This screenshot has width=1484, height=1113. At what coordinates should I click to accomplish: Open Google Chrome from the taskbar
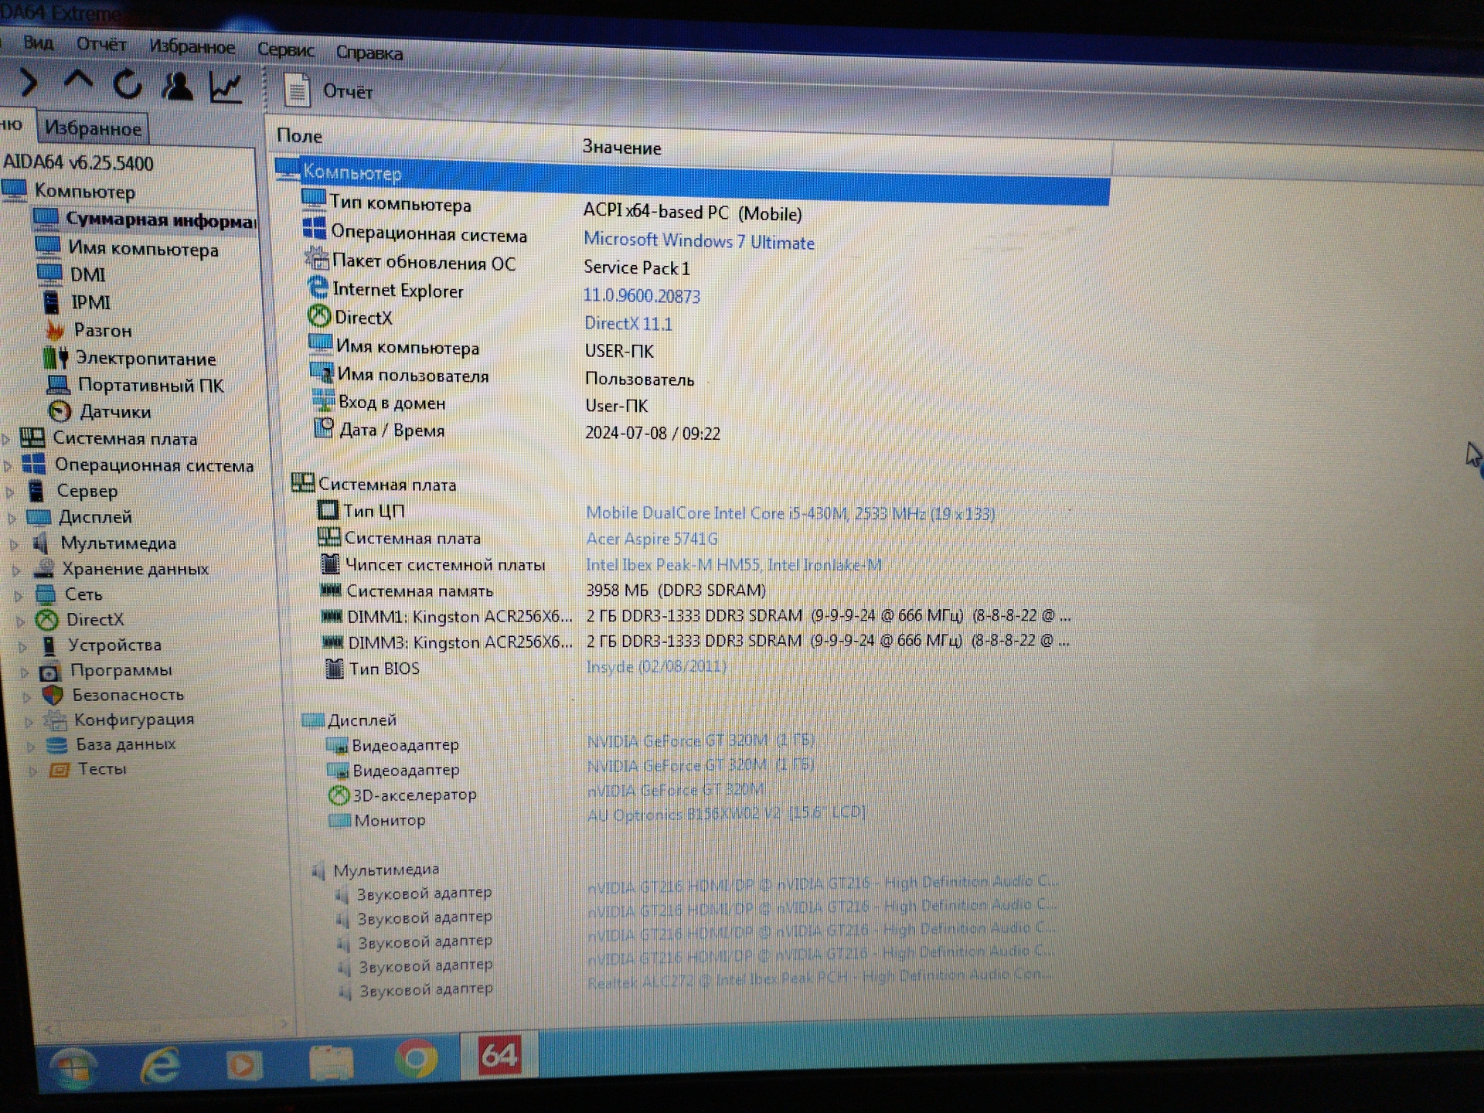pos(417,1059)
